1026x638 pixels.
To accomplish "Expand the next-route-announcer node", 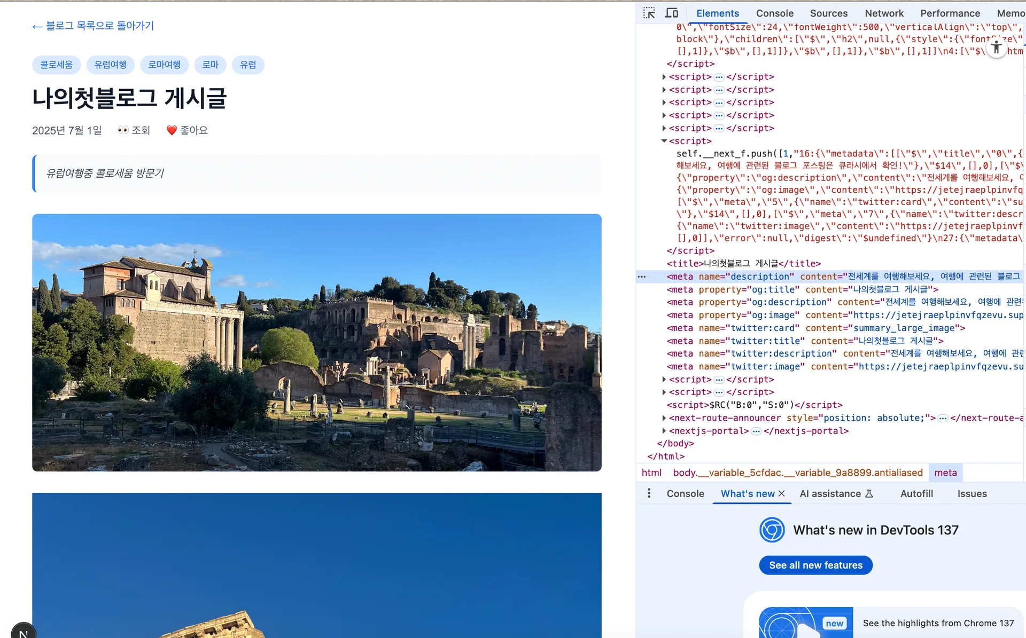I will (664, 418).
